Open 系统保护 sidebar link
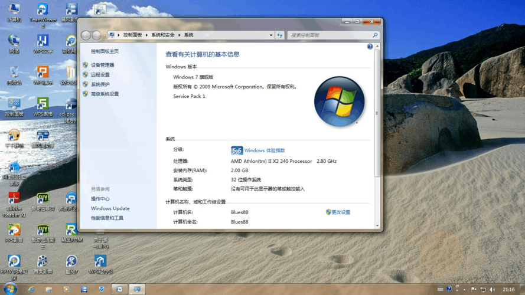Screen dimensions: 525x295 [x=100, y=84]
